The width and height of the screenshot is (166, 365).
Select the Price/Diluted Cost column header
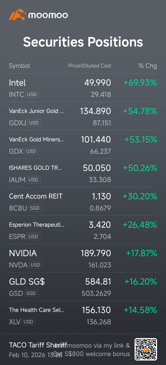[x=90, y=66]
